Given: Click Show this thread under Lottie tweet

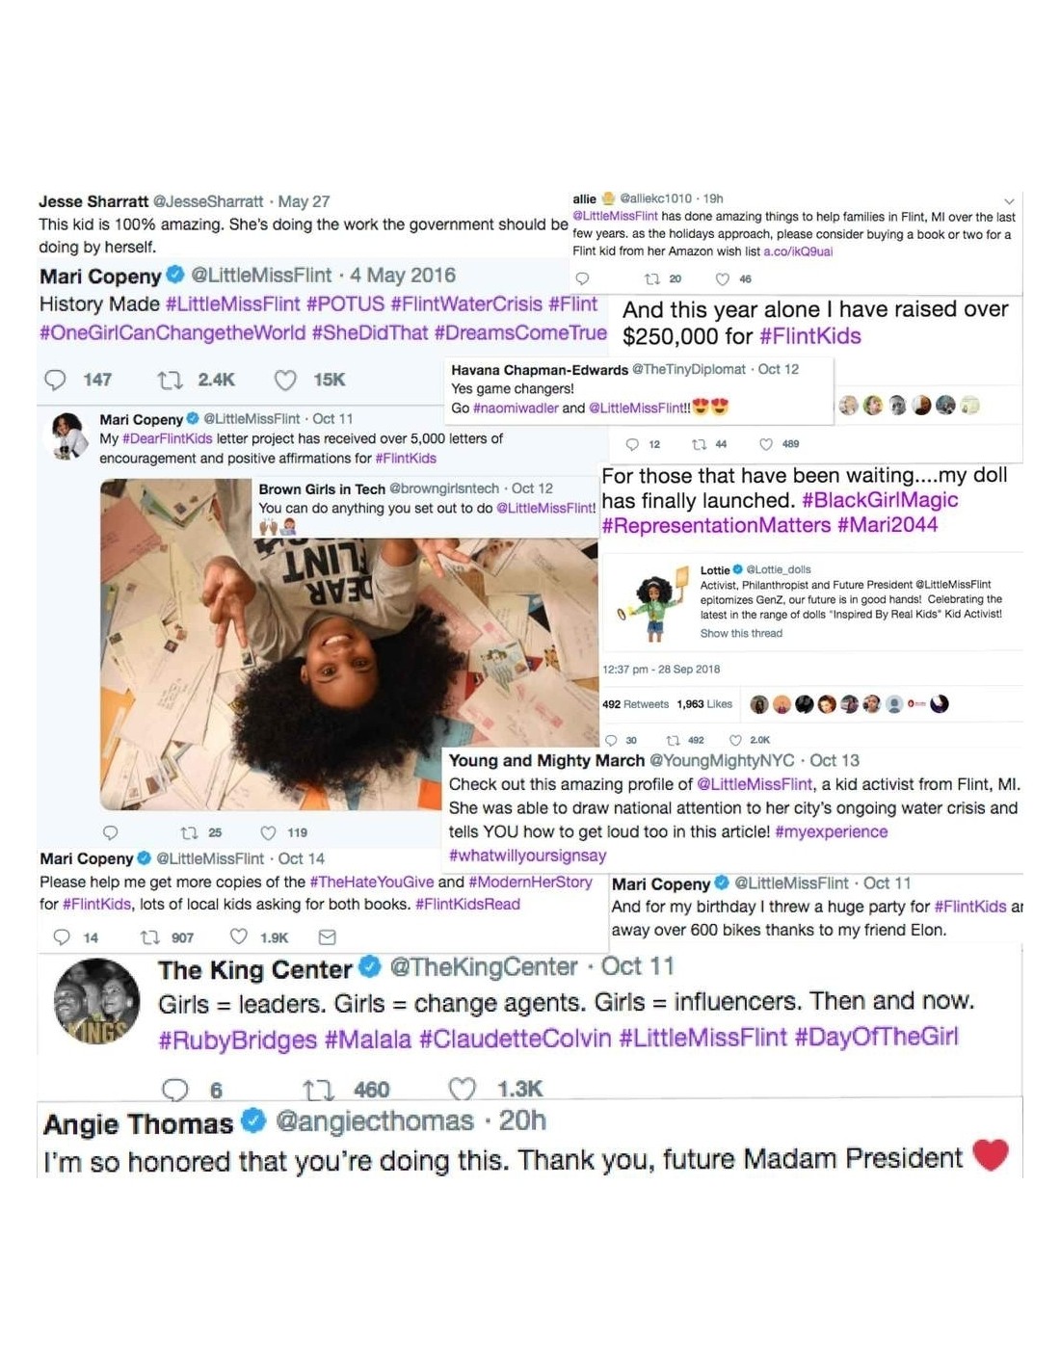Looking at the screenshot, I should [741, 633].
